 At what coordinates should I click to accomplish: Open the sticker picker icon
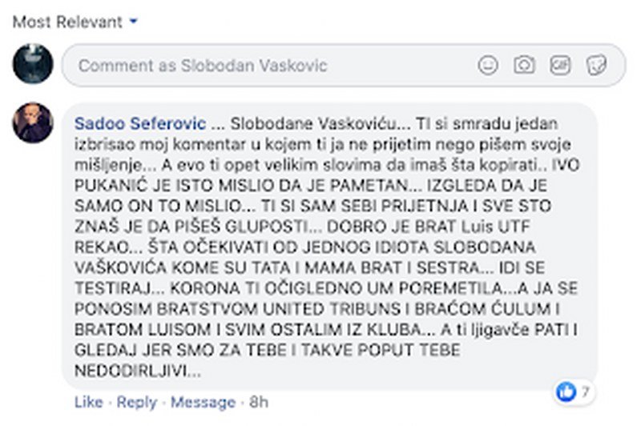pos(596,66)
